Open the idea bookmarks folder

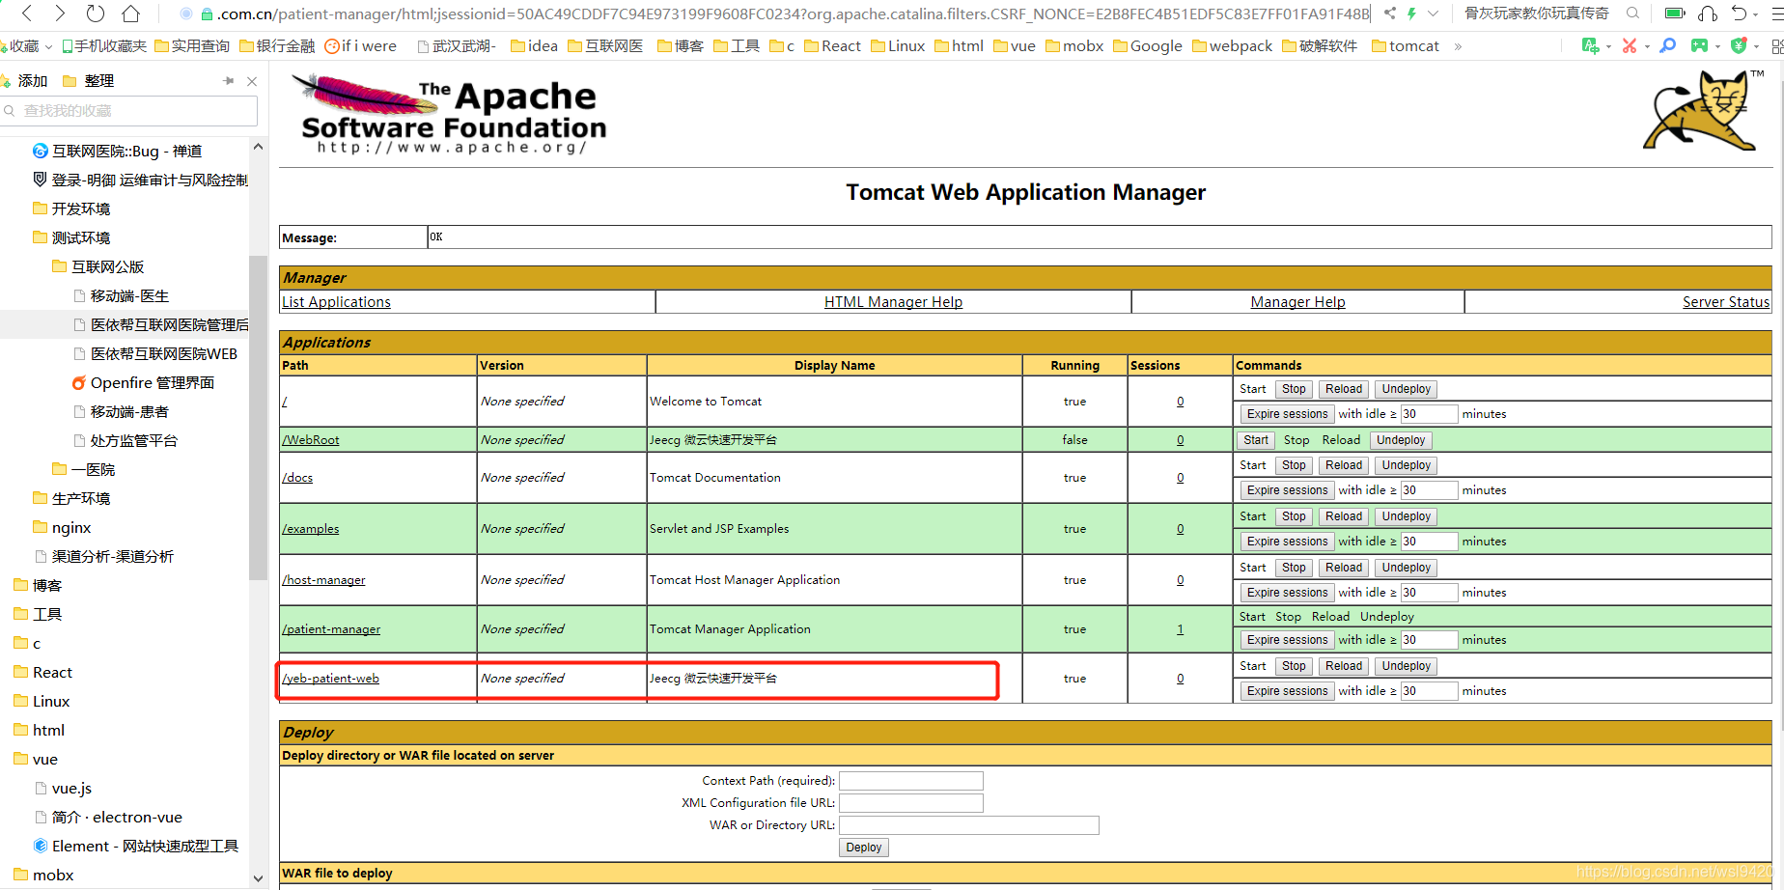(x=534, y=46)
